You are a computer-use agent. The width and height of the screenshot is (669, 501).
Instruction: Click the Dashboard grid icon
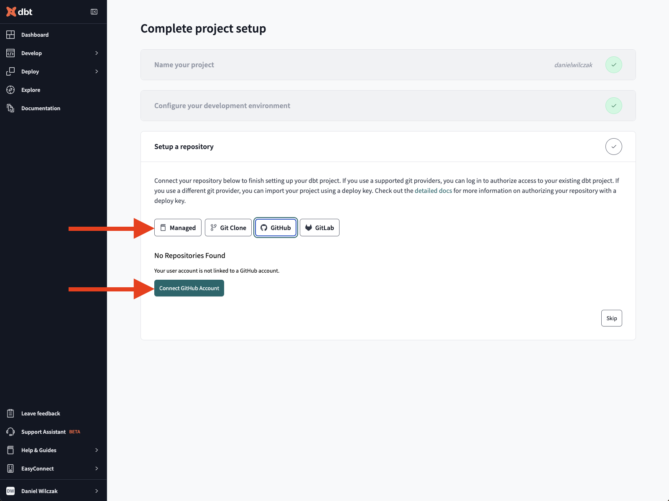[x=10, y=35]
